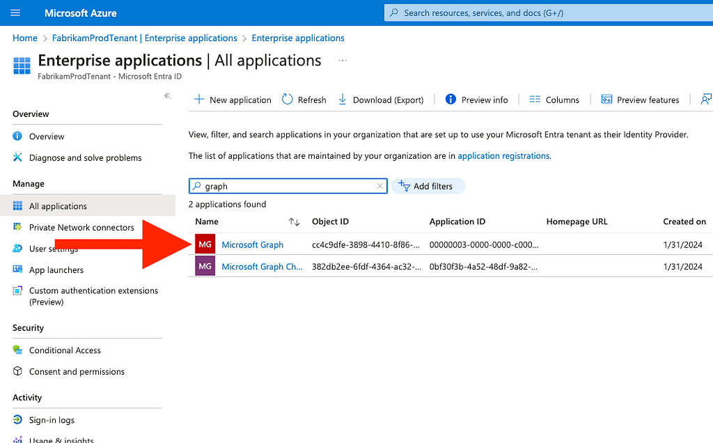The height and width of the screenshot is (443, 713).
Task: Click the Add filters button
Action: (428, 186)
